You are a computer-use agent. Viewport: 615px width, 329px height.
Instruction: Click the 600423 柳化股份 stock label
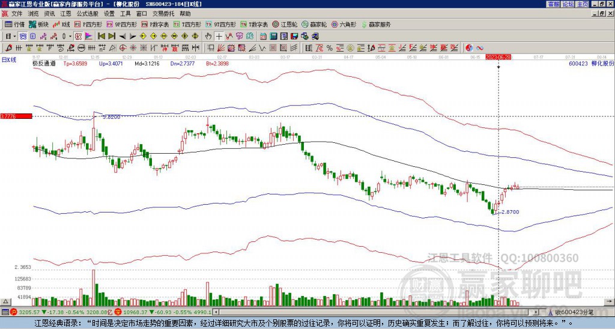[x=591, y=63]
